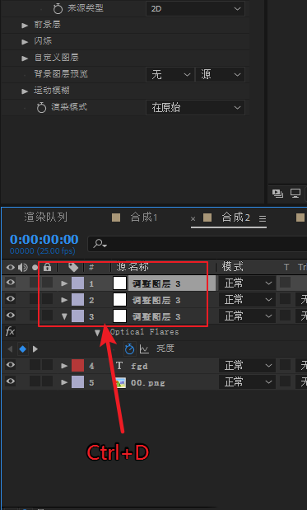Open 00.png layer blend mode dropdown
Screen dimensions: 307x510
pyautogui.click(x=247, y=381)
